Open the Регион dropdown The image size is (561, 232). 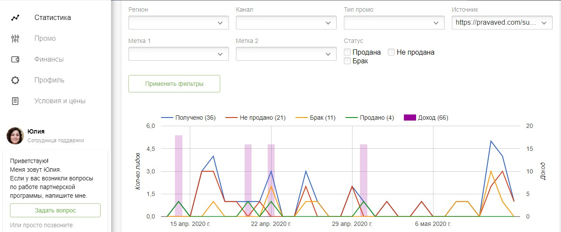[178, 23]
